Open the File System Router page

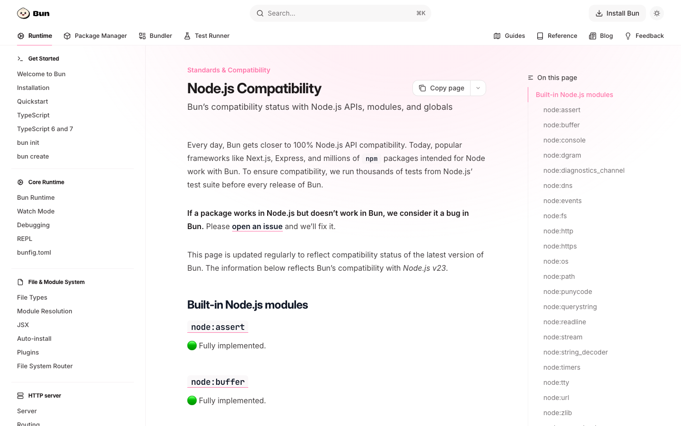point(45,366)
